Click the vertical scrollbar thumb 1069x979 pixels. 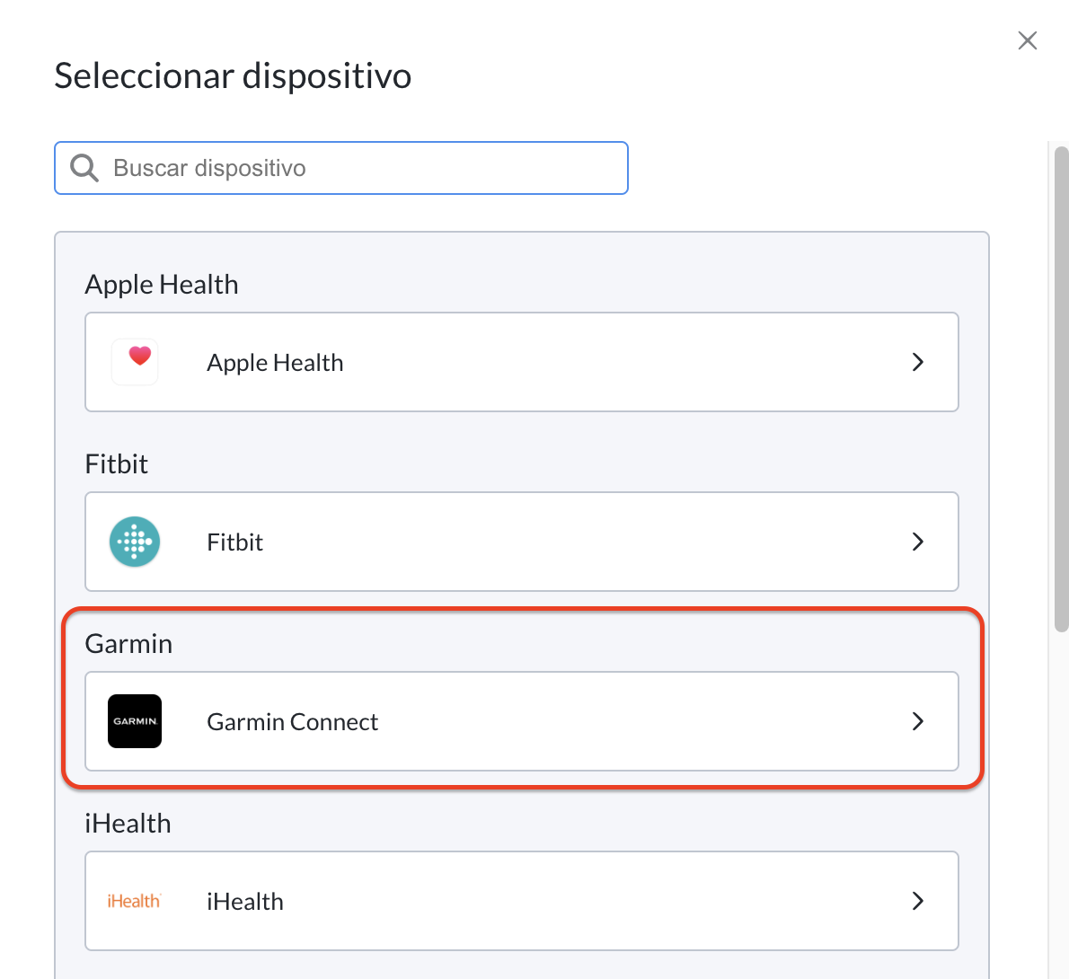1062,389
